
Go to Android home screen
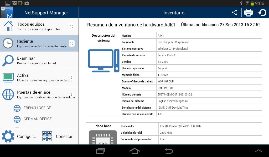(x=134, y=151)
